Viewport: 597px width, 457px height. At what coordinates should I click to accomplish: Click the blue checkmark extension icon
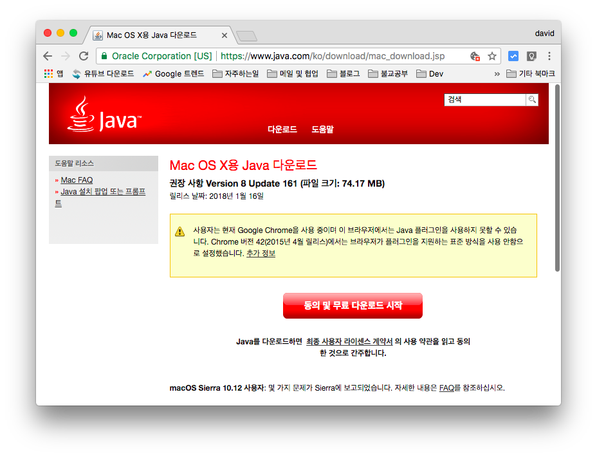tap(513, 57)
